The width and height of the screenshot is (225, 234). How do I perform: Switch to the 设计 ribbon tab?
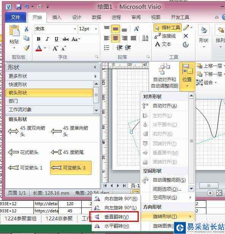[77, 17]
